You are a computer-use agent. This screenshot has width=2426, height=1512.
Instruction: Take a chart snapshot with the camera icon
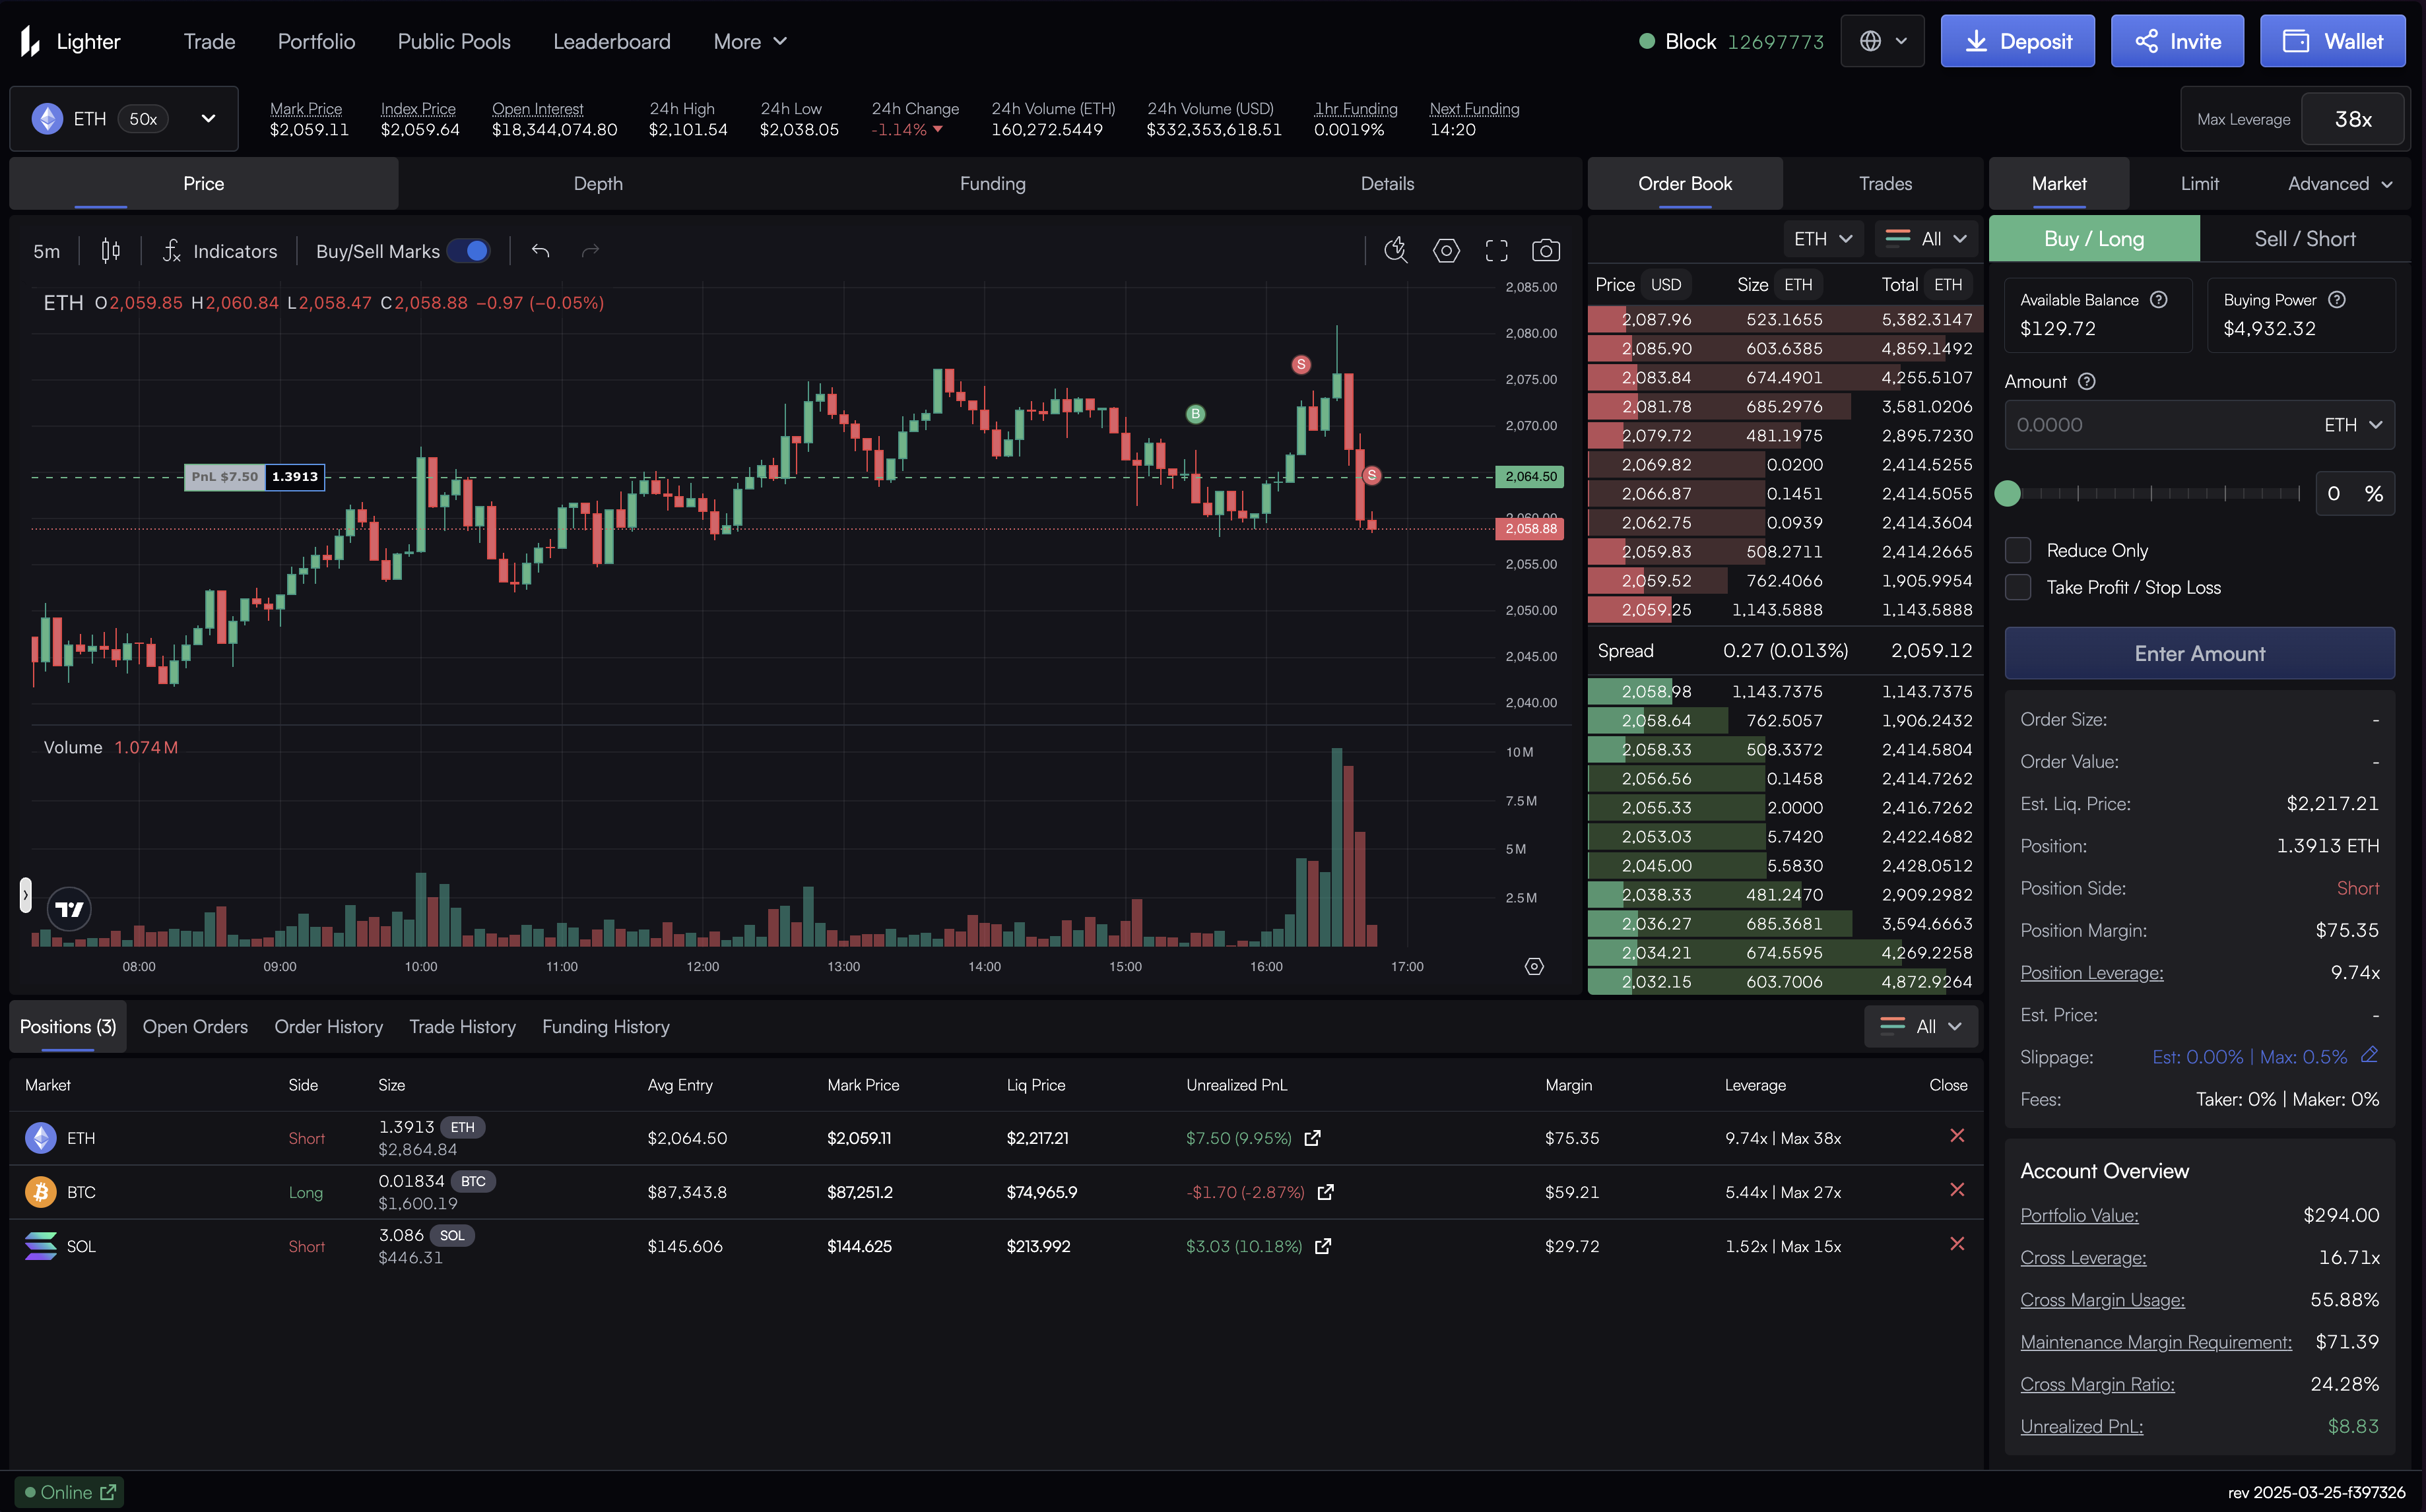click(x=1546, y=251)
